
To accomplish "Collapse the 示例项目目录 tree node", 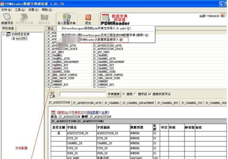I will pos(4,35).
